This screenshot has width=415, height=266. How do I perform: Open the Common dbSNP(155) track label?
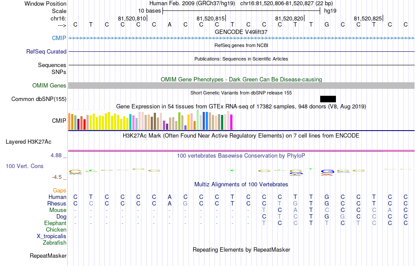[x=39, y=99]
